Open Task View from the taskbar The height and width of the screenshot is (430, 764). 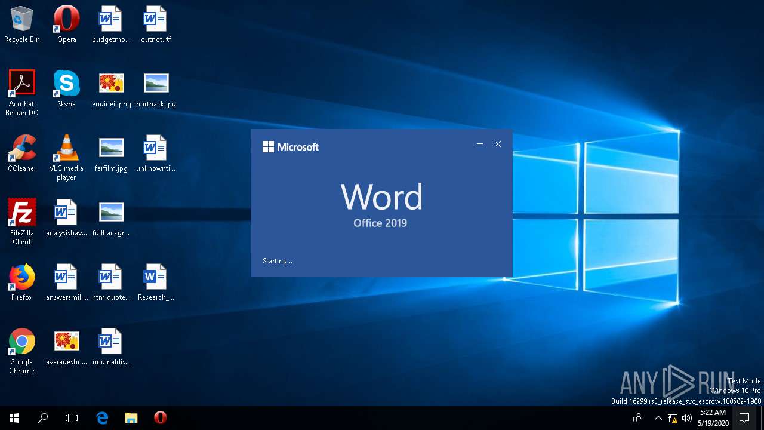[x=72, y=418]
